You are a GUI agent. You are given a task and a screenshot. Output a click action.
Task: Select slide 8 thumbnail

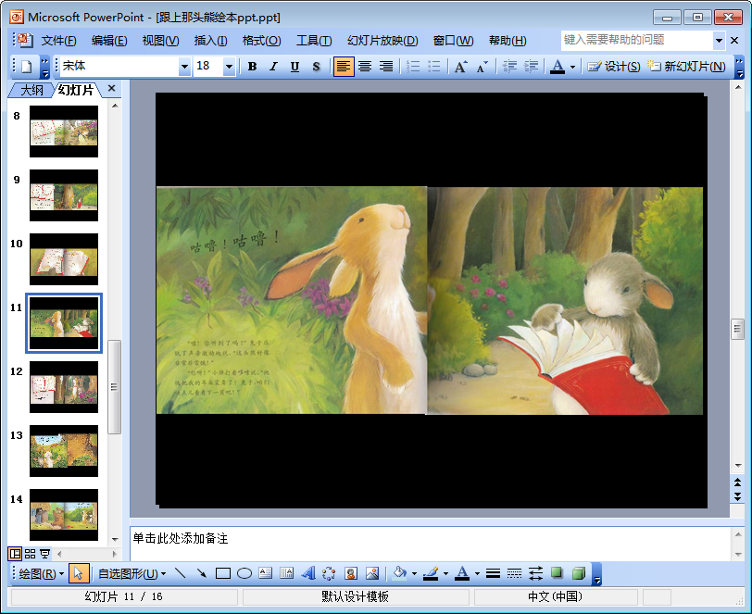[64, 132]
